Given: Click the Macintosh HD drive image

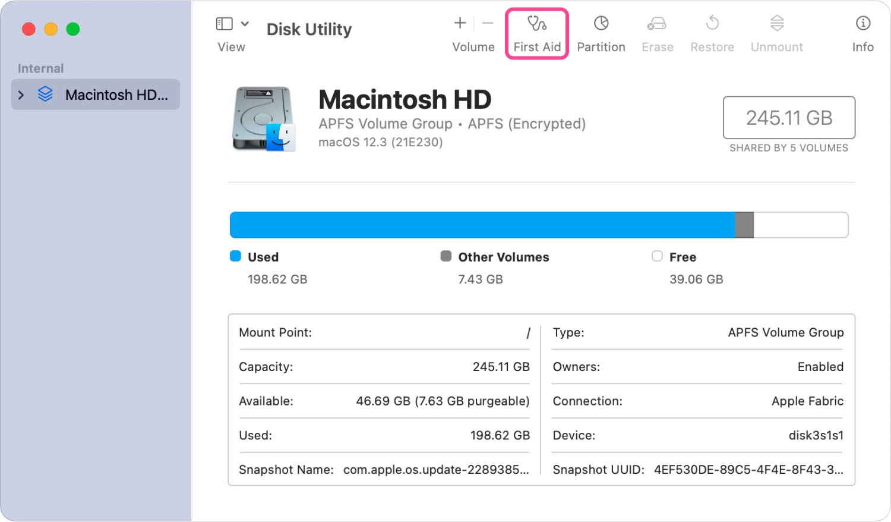Looking at the screenshot, I should pos(263,119).
